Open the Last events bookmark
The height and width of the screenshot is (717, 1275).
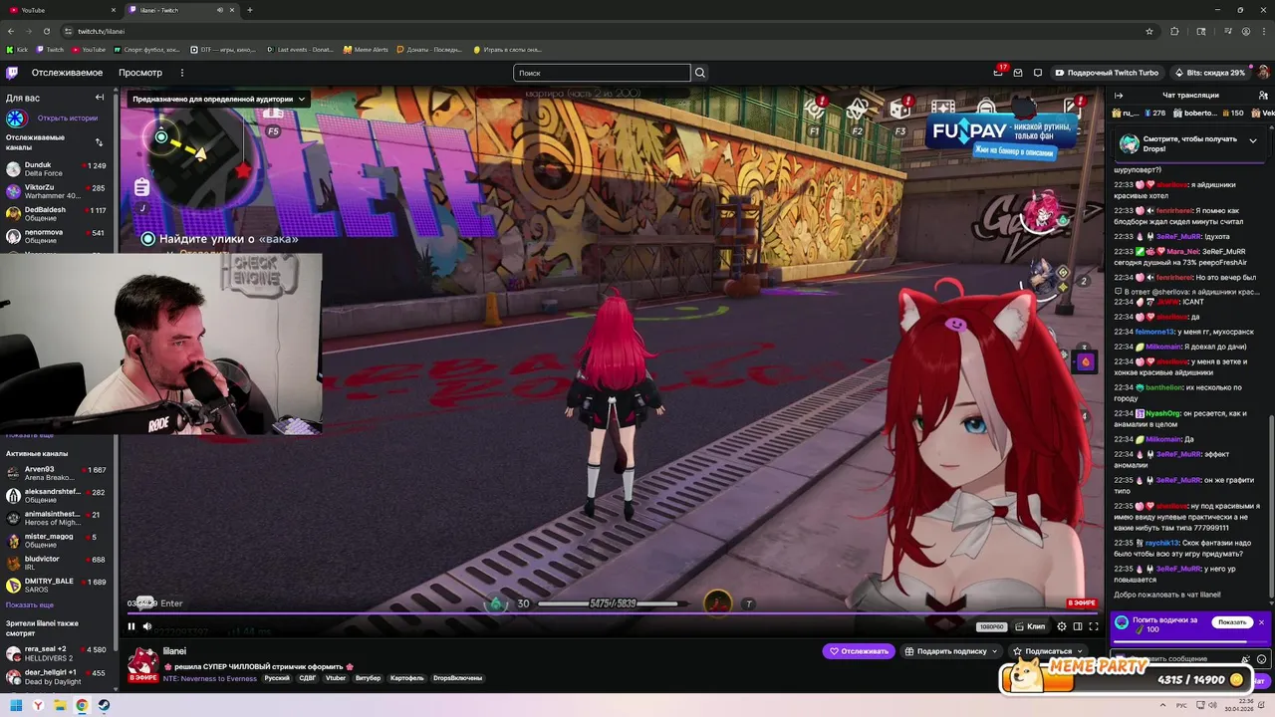(300, 49)
